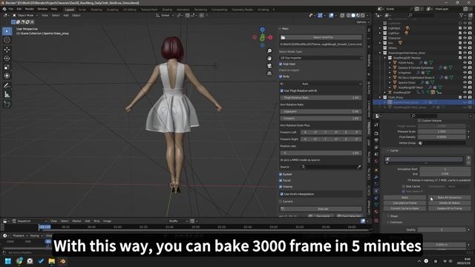Image resolution: width=475 pixels, height=267 pixels.
Task: Open the Windows Start menu
Action: [8, 261]
